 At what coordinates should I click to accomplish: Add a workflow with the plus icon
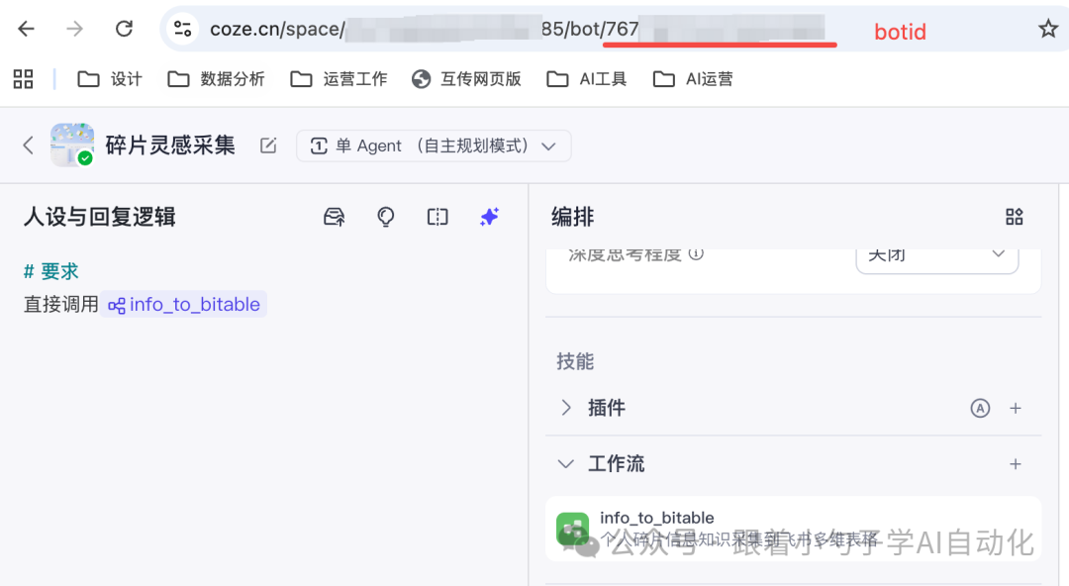pyautogui.click(x=1016, y=464)
